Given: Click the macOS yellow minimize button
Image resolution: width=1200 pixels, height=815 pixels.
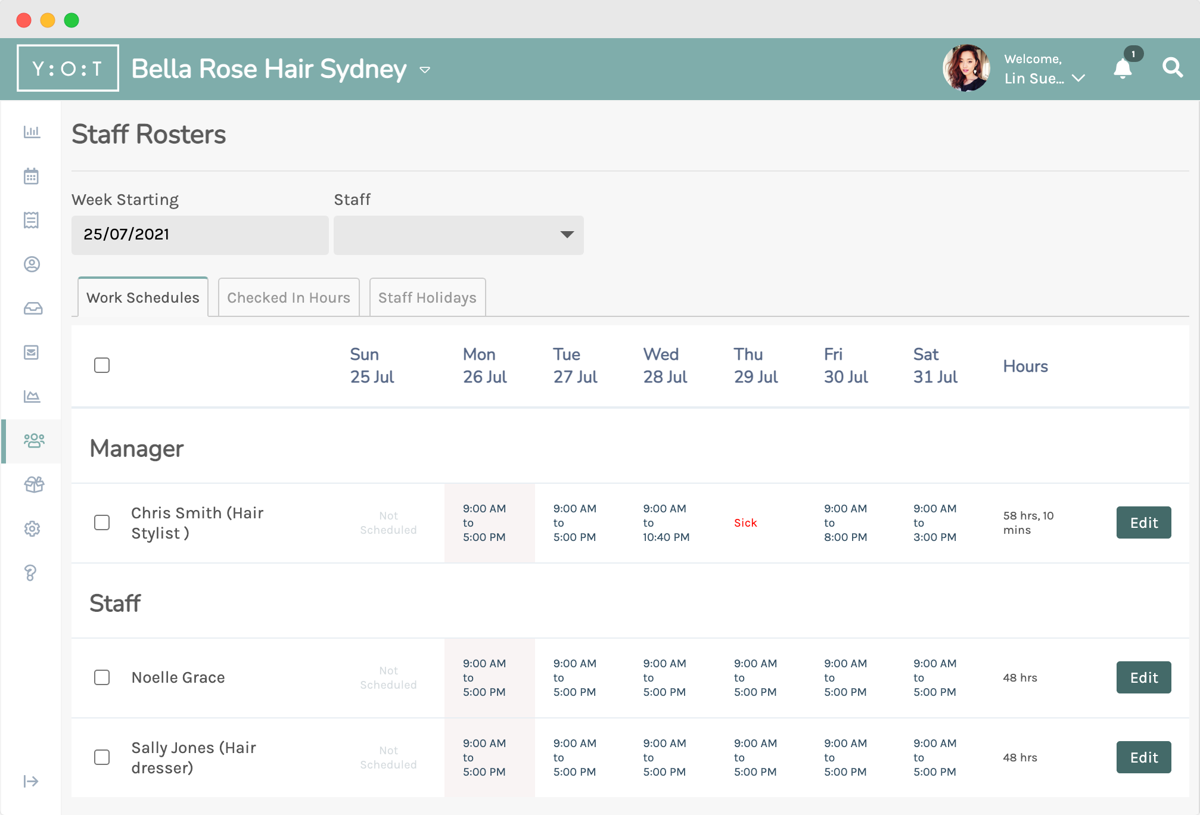Looking at the screenshot, I should 48,20.
